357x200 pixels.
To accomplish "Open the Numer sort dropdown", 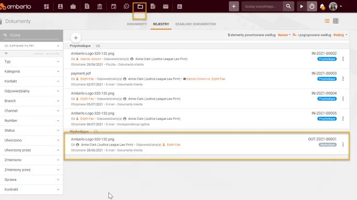I will [x=284, y=35].
